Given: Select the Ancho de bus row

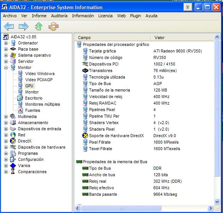Looking at the screenshot, I should pos(144,175).
